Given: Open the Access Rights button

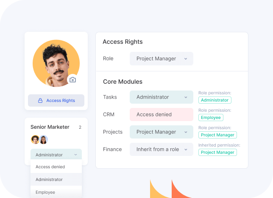Looking at the screenshot, I should pyautogui.click(x=56, y=101).
